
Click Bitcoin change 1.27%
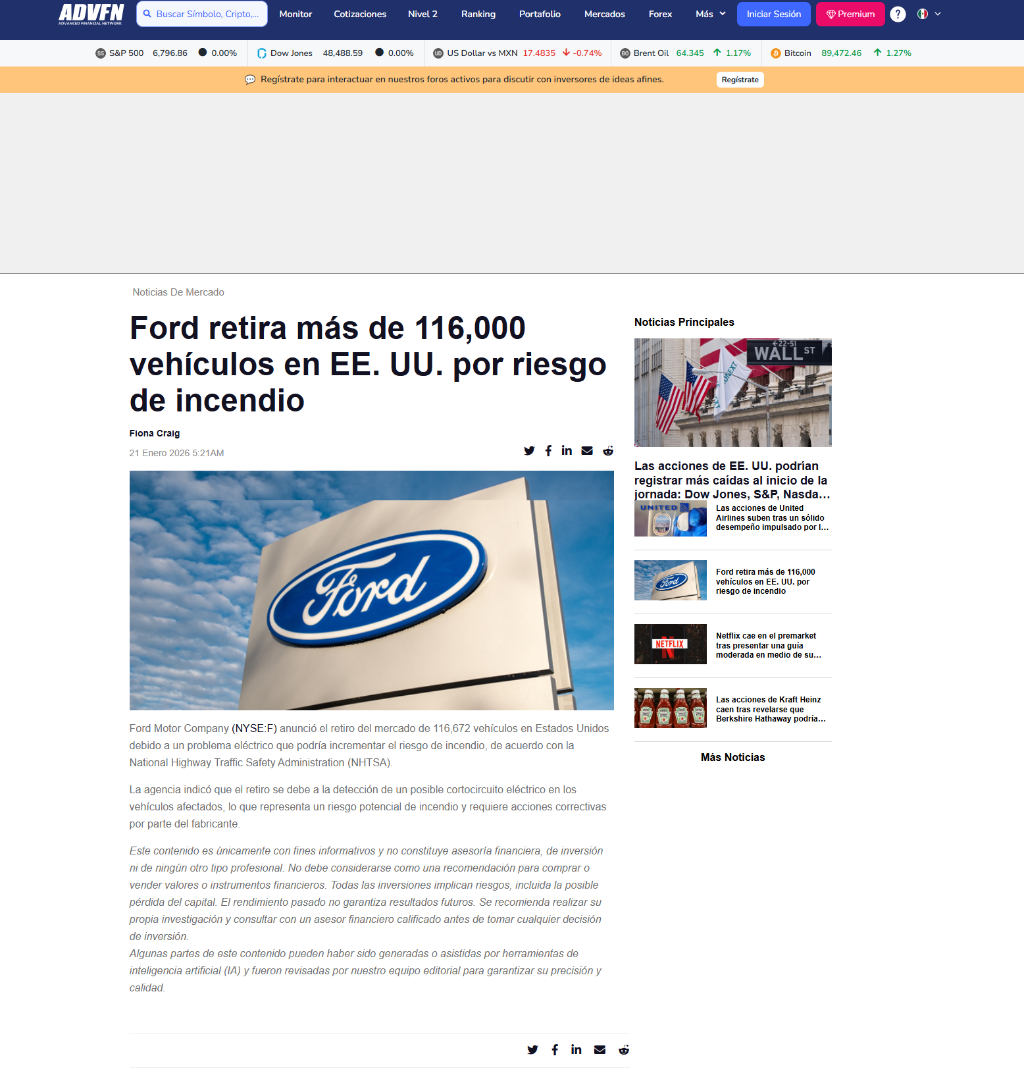tap(898, 53)
